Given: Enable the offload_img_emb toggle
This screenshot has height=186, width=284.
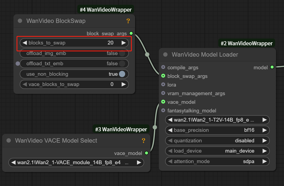Looking at the screenshot, I should (x=122, y=53).
